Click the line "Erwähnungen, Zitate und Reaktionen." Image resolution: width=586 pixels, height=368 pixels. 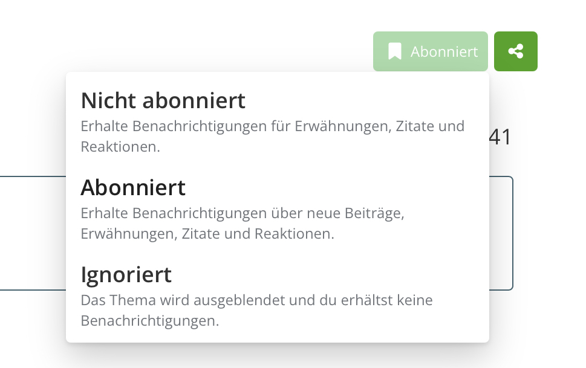(207, 234)
